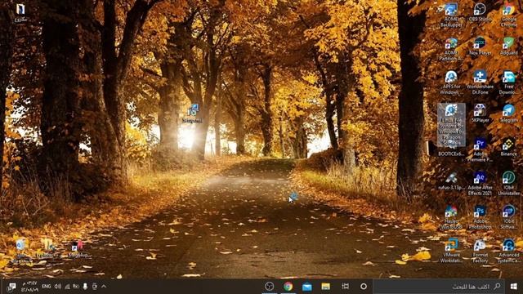Select the highlighted Paragon Linux File Systems icon

pyautogui.click(x=451, y=125)
